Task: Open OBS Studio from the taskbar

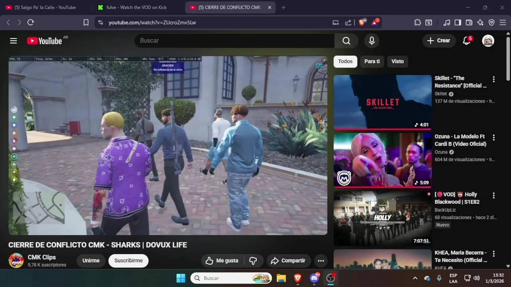Action: [x=331, y=278]
